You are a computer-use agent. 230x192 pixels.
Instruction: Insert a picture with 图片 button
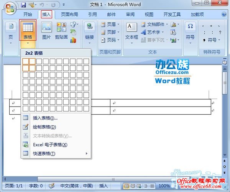tap(46, 31)
